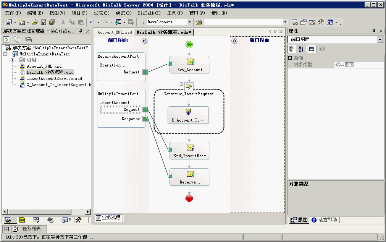Click the Show All Files icon
The image size is (386, 242).
18,39
